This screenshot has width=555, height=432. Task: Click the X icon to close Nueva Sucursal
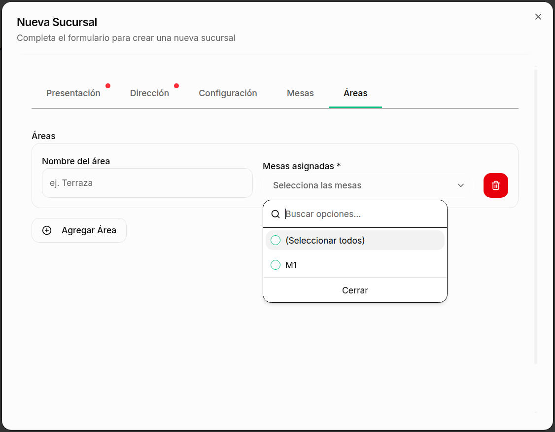[x=538, y=16]
